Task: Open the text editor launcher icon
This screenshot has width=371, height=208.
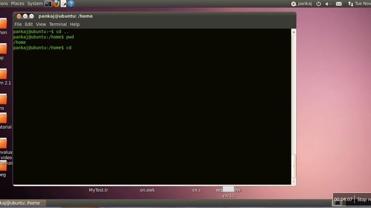Action: [x=63, y=3]
